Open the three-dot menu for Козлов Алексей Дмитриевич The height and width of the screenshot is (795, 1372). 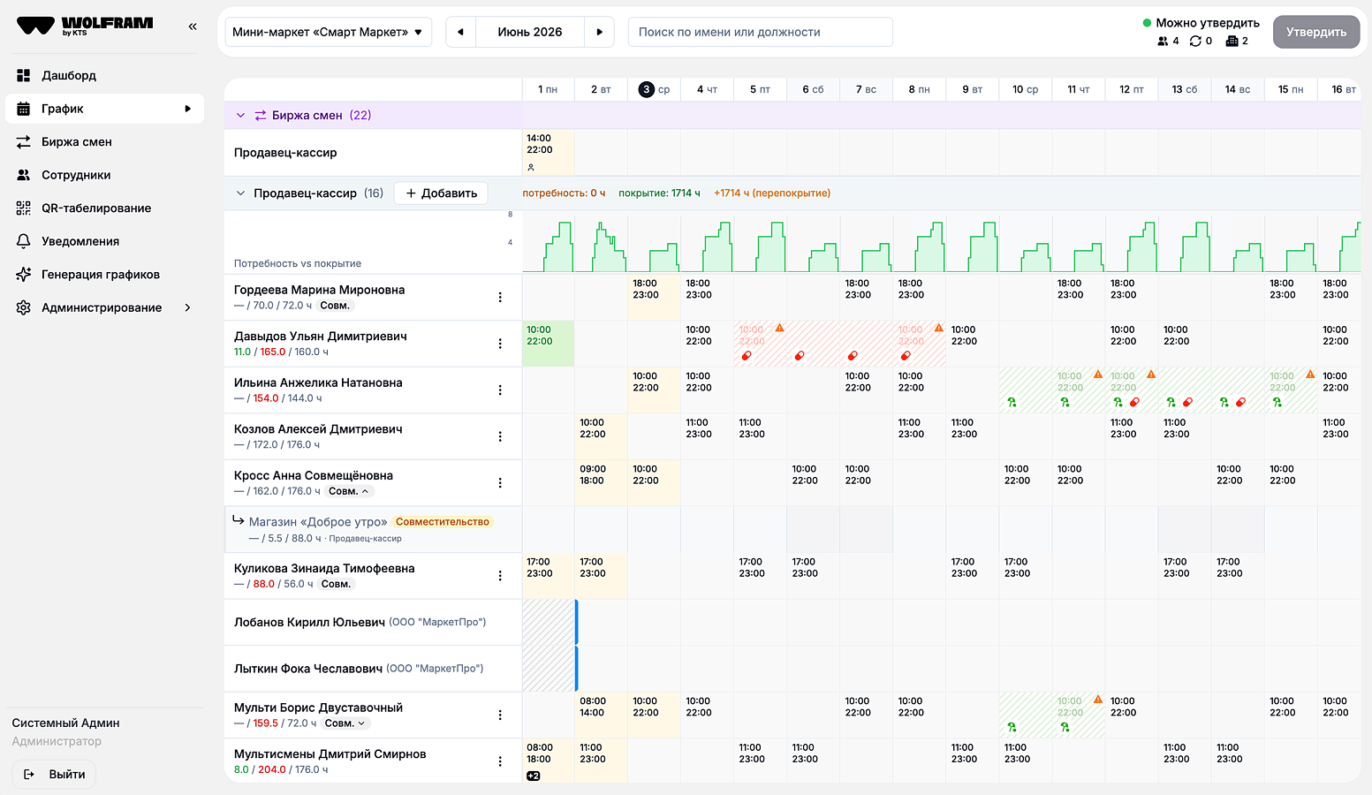pos(500,436)
